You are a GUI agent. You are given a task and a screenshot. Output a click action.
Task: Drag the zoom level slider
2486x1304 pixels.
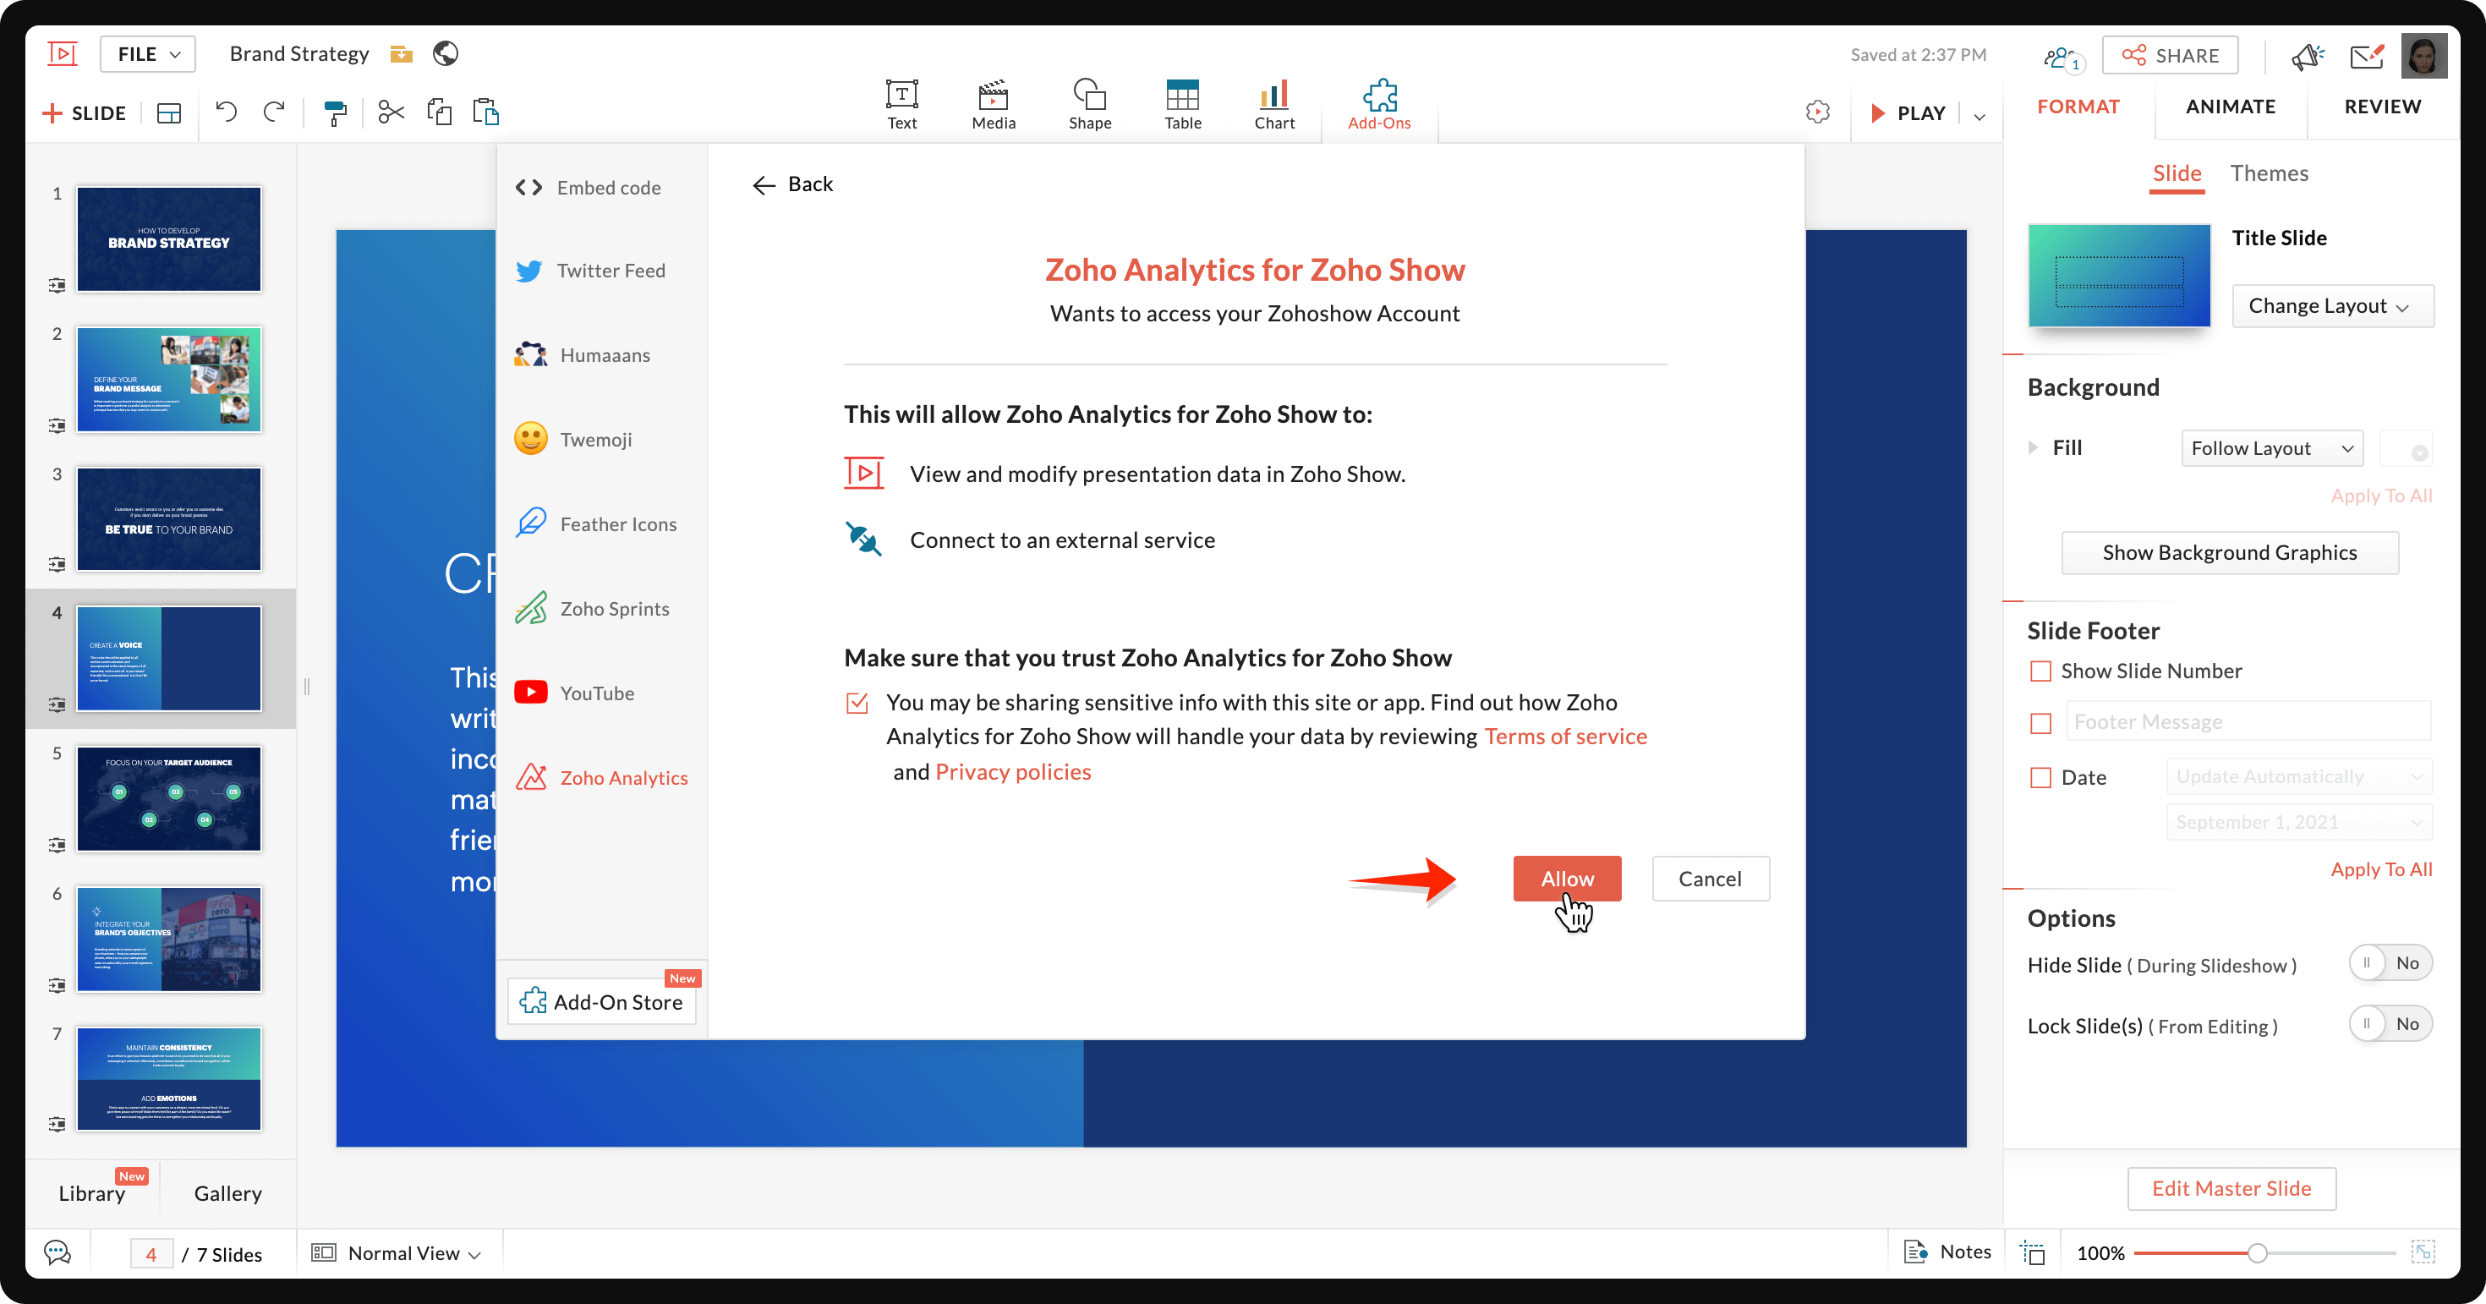click(x=2256, y=1253)
